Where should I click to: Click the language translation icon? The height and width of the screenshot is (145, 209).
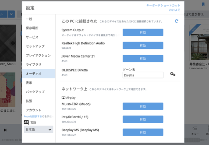point(26,122)
